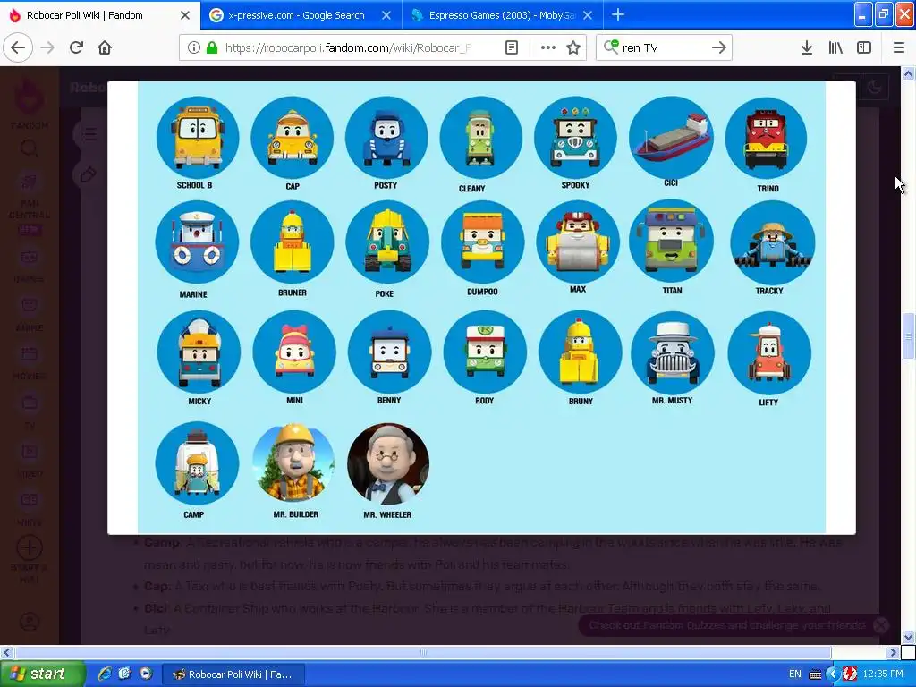Viewport: 916px width, 687px height.
Task: Open page actions three-dot menu
Action: coord(548,47)
